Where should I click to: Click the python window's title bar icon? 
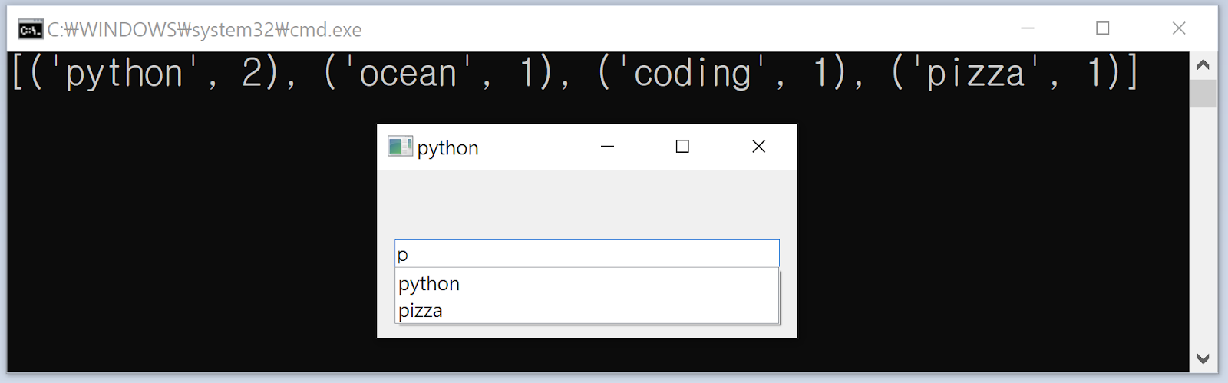pos(400,146)
